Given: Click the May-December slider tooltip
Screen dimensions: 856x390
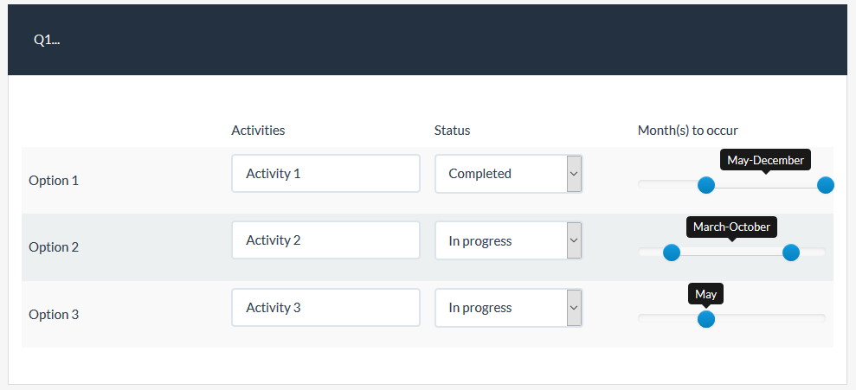Looking at the screenshot, I should (x=765, y=160).
